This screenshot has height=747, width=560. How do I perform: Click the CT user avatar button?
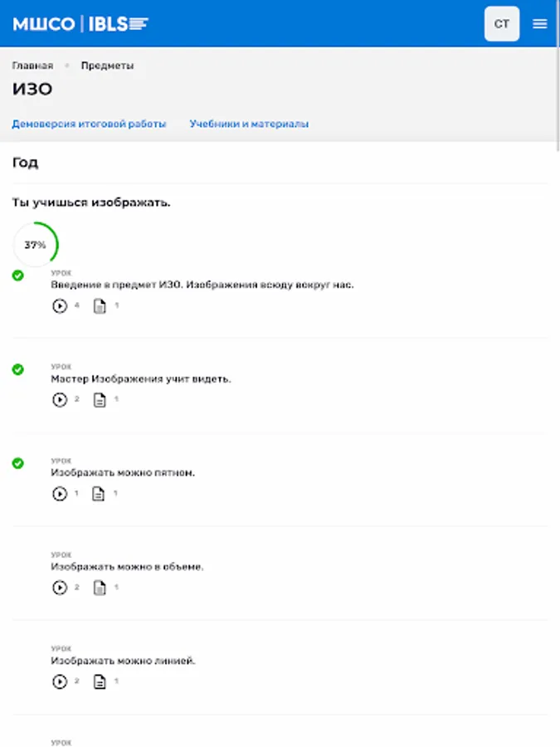[x=502, y=24]
